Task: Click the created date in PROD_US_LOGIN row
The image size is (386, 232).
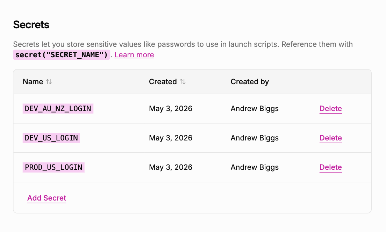Action: [x=171, y=167]
